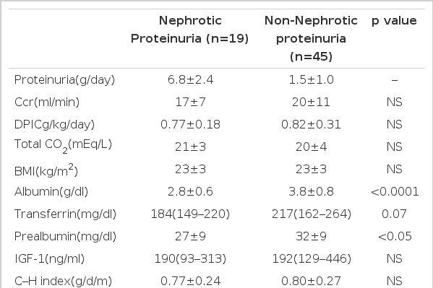Viewport: 433px width, 288px height.
Task: Select the <0.0001 albumin p value
Action: [x=395, y=192]
